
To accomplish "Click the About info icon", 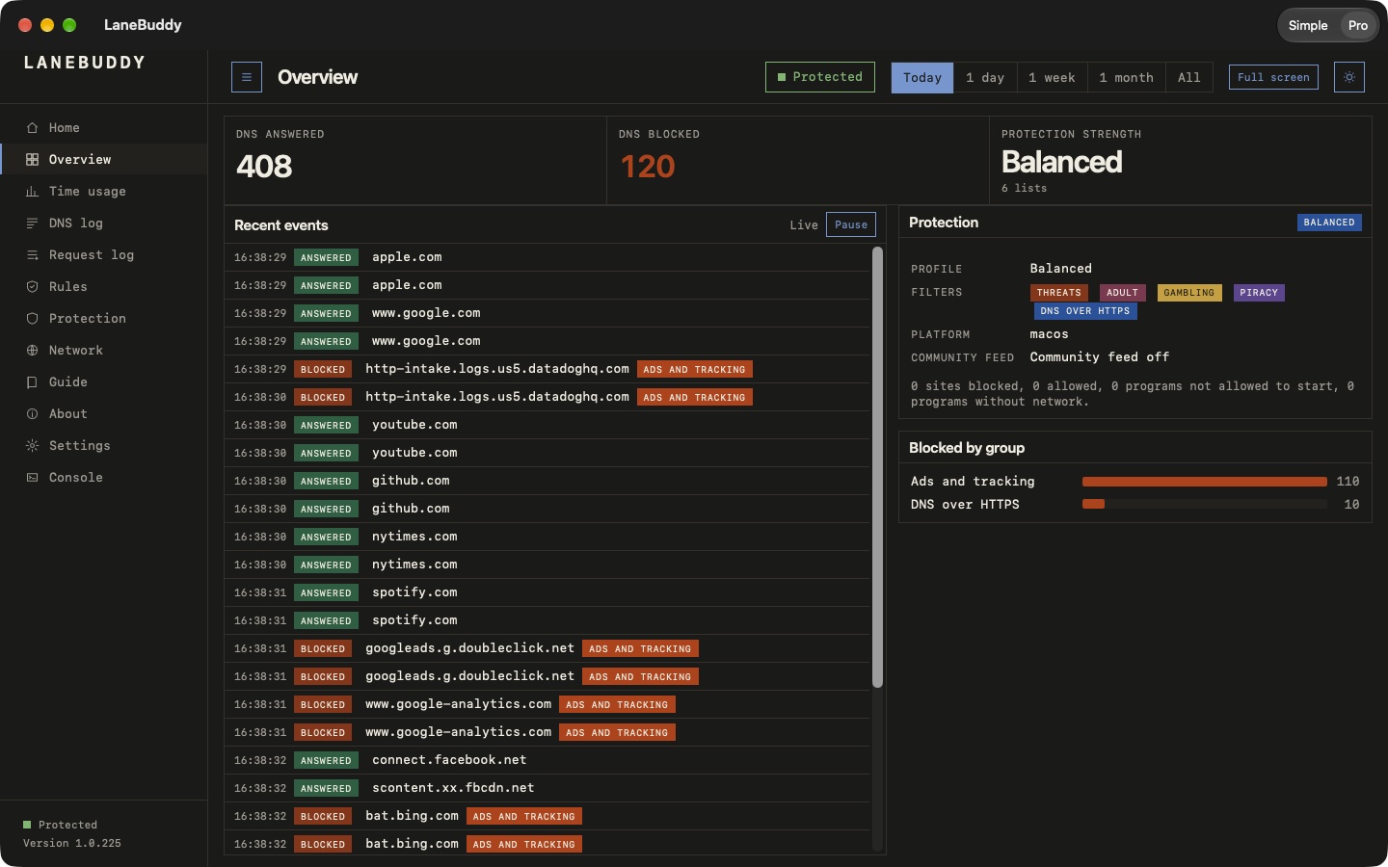I will 32,414.
